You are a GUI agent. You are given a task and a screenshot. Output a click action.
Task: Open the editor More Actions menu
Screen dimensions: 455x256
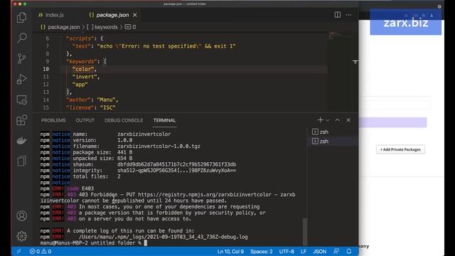pyautogui.click(x=348, y=15)
